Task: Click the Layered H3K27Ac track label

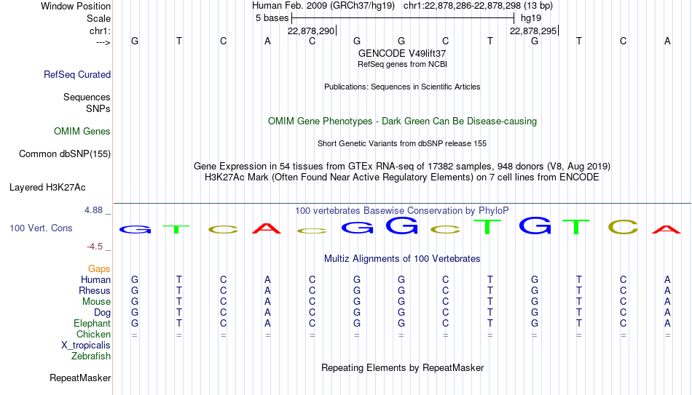Action: (47, 188)
